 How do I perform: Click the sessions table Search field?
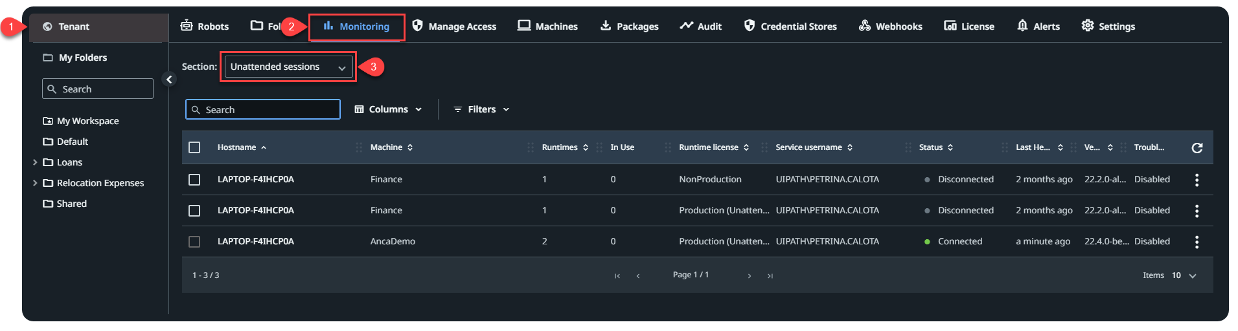tap(263, 110)
